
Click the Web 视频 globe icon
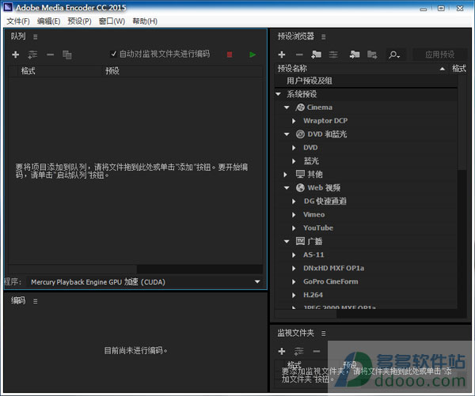click(x=300, y=187)
